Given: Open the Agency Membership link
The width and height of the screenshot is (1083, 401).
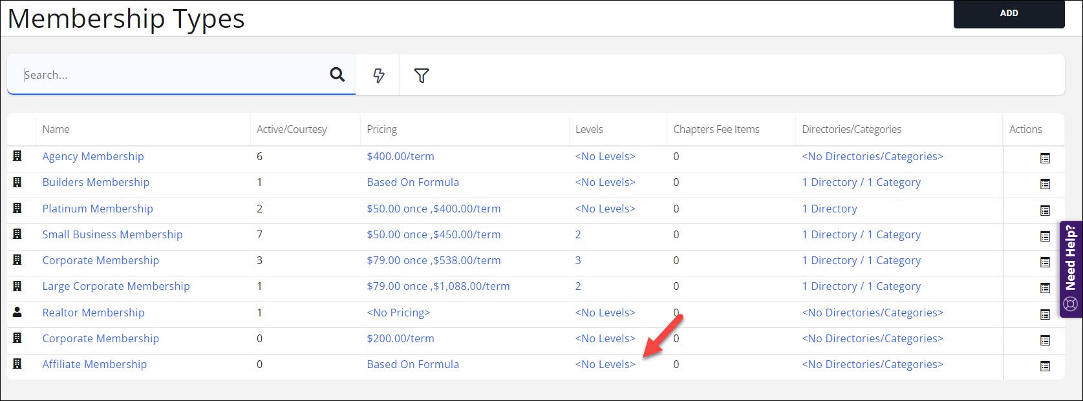Looking at the screenshot, I should (x=93, y=156).
